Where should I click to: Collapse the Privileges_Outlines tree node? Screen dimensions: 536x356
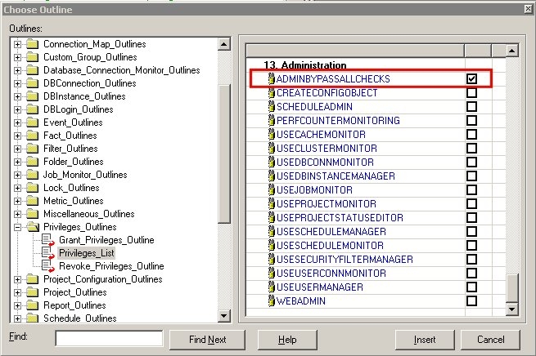pyautogui.click(x=17, y=227)
